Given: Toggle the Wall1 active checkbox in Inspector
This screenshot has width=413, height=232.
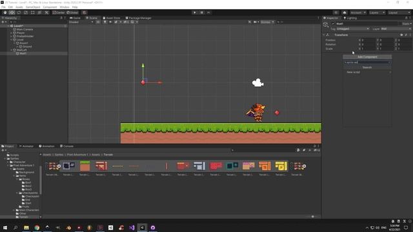Looking at the screenshot, I should click(x=333, y=24).
